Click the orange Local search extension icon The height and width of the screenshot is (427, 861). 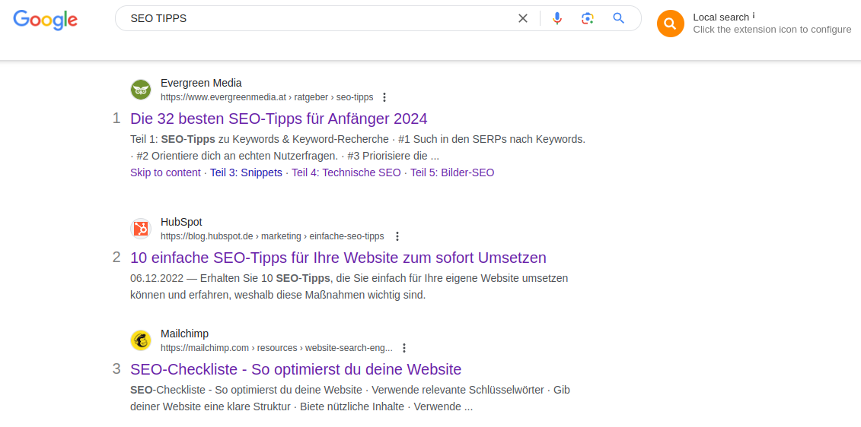click(670, 24)
